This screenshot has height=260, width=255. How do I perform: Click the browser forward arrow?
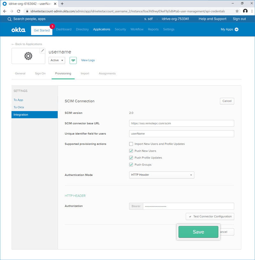(11, 11)
